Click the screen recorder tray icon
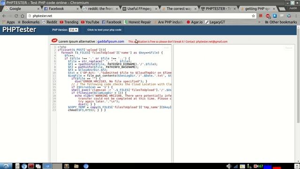The image size is (300, 169). click(256, 166)
